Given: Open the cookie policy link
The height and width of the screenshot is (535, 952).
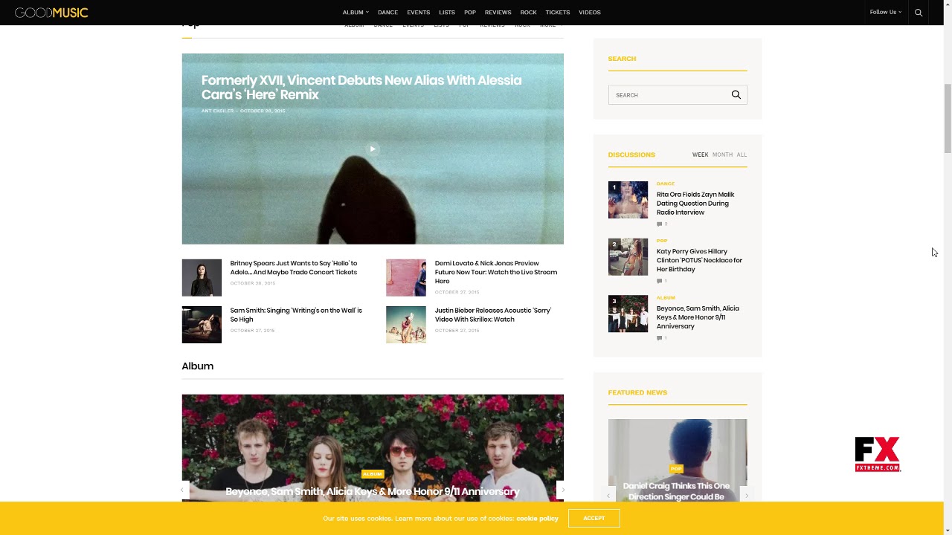Looking at the screenshot, I should point(537,519).
